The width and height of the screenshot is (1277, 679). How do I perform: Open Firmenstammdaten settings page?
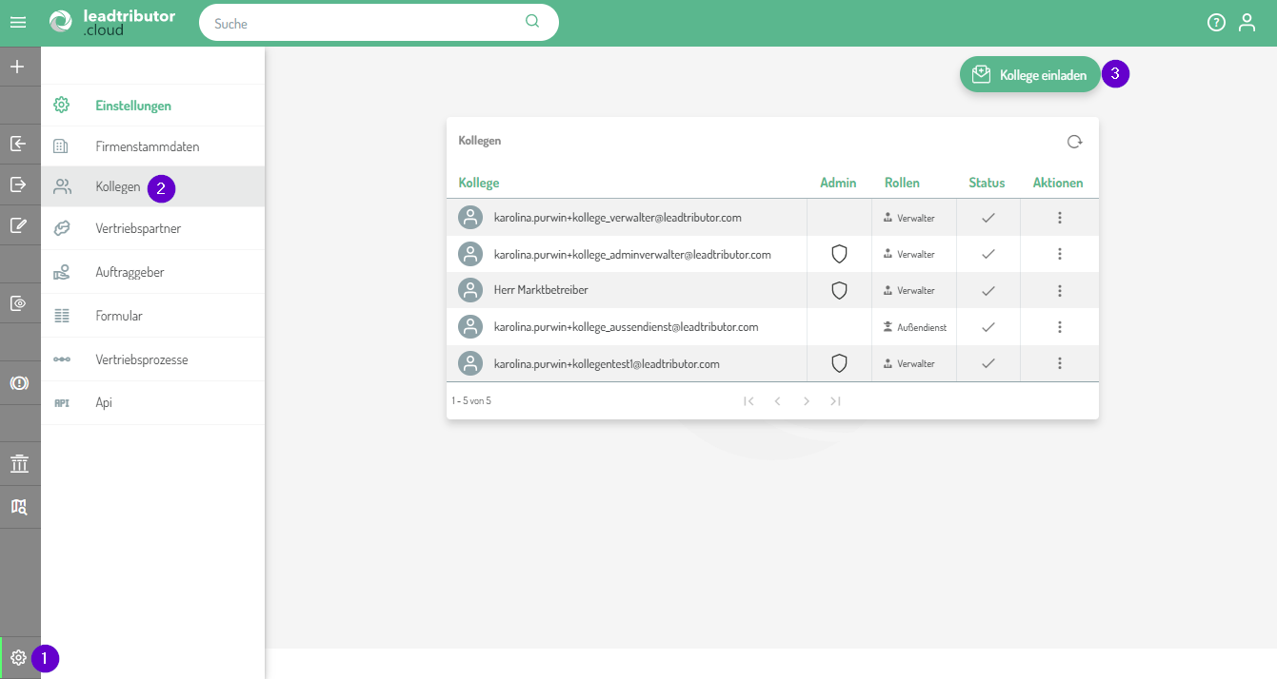[147, 146]
